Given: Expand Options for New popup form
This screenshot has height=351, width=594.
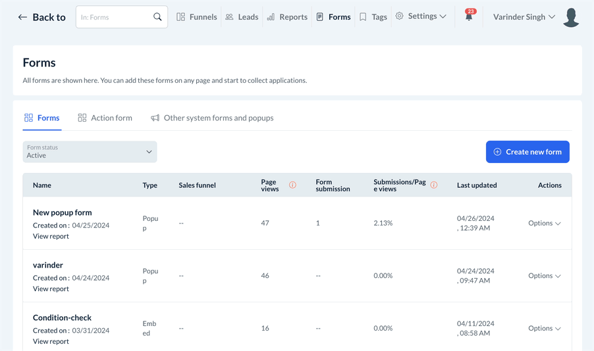Looking at the screenshot, I should tap(544, 223).
